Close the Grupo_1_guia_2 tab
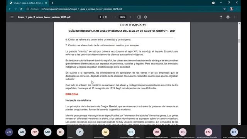Image resolution: width=247 pixels, height=139 pixels. [46, 3]
